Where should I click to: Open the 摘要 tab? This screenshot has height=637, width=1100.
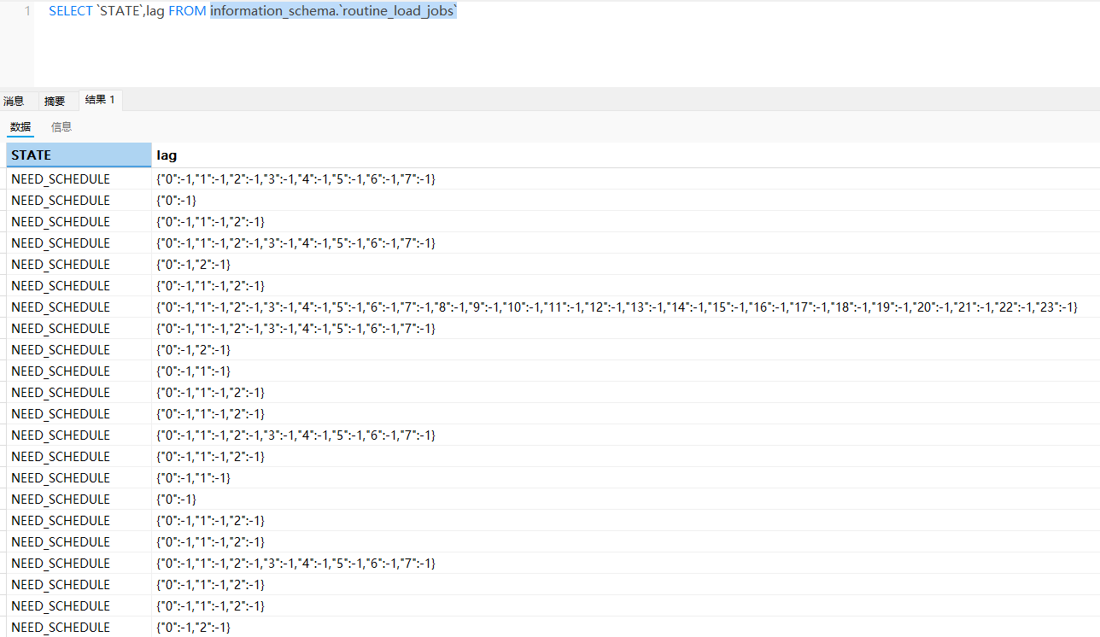coord(55,101)
